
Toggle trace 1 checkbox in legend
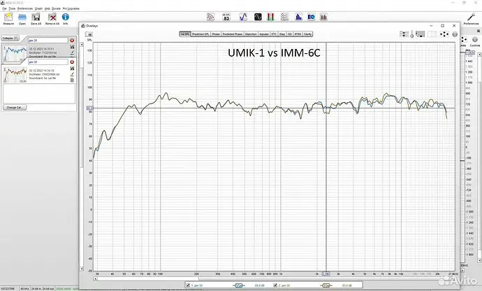pyautogui.click(x=188, y=285)
